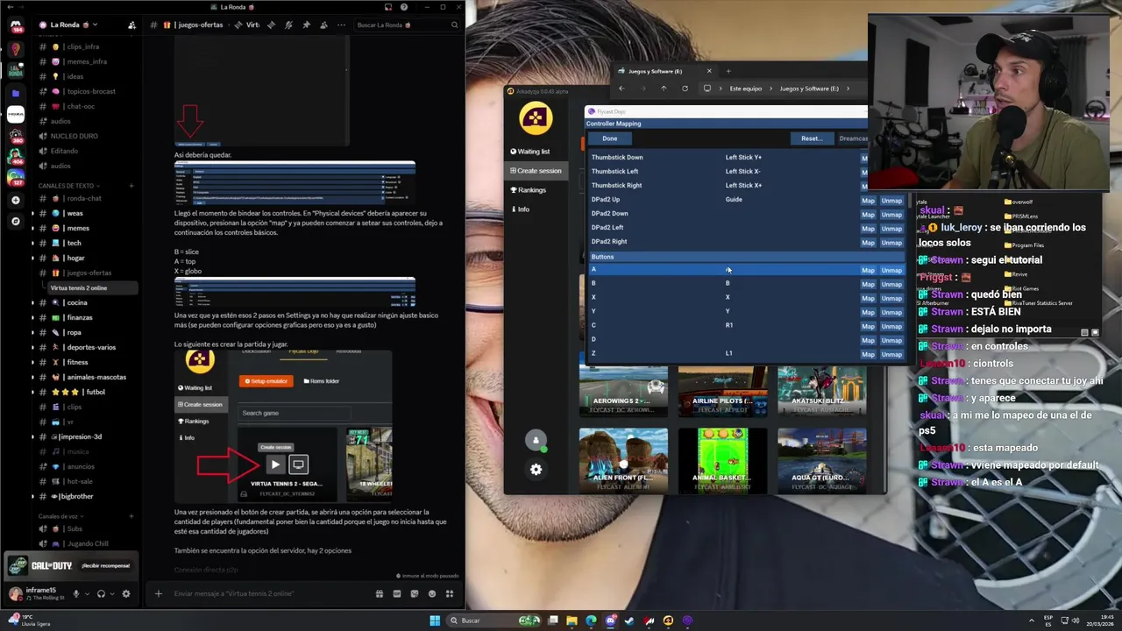Go up one folder in File Explorer
This screenshot has height=631, width=1122.
[x=664, y=89]
